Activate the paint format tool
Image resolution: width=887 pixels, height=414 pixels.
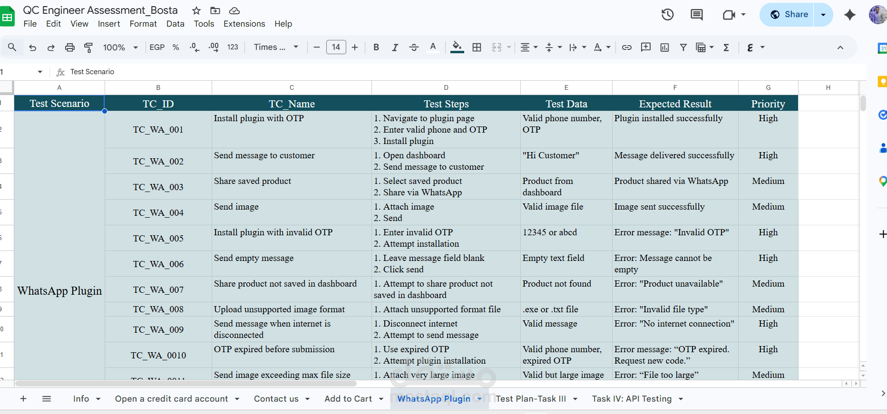click(88, 47)
